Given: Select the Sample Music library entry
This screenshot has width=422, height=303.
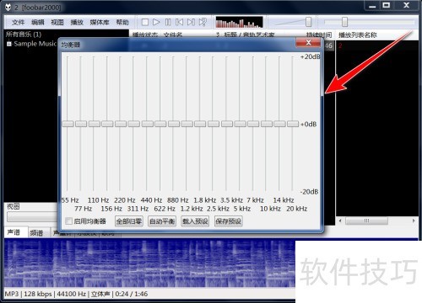Looking at the screenshot, I should (35, 44).
